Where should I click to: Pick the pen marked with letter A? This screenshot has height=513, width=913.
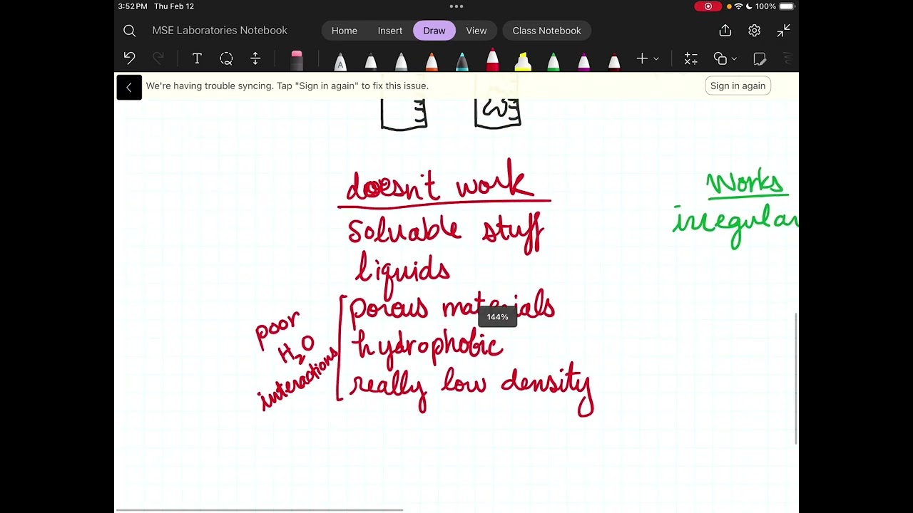coord(340,61)
